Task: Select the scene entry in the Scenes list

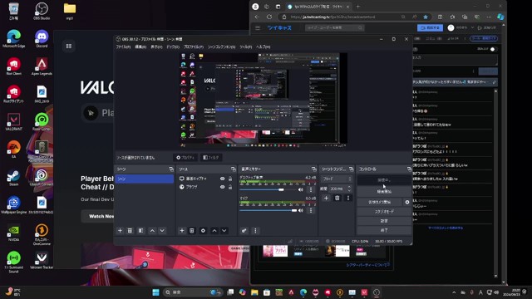Action: coord(145,179)
